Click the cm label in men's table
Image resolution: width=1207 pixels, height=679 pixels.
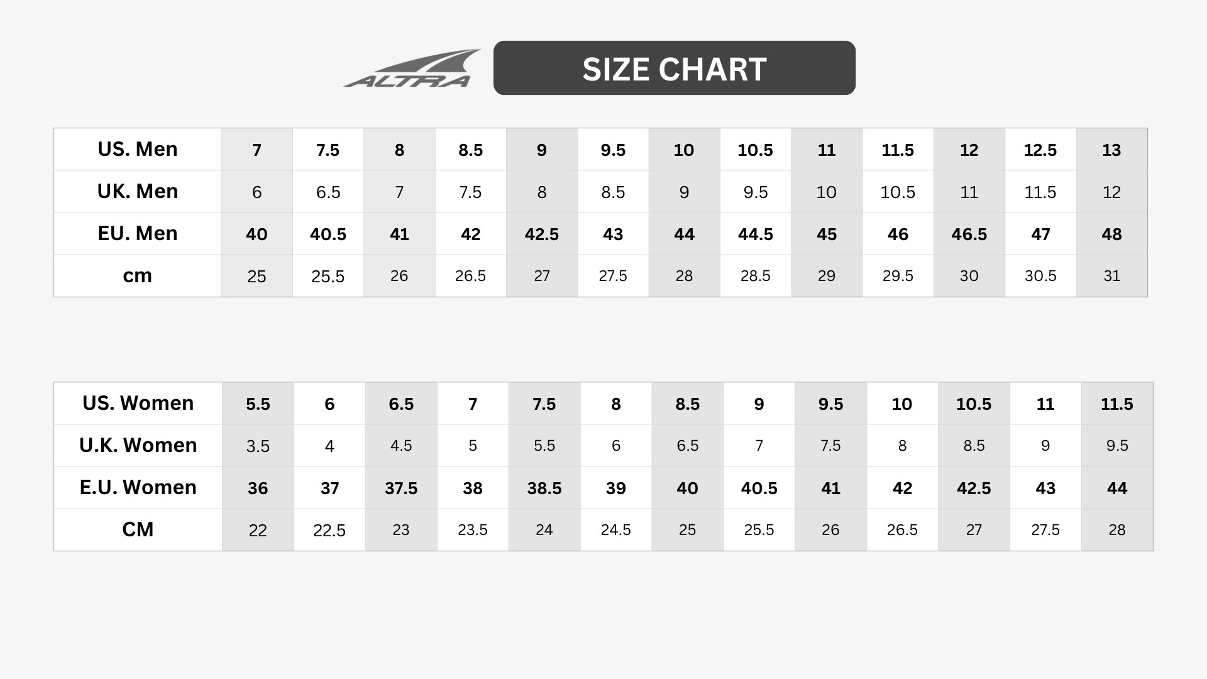pyautogui.click(x=138, y=276)
